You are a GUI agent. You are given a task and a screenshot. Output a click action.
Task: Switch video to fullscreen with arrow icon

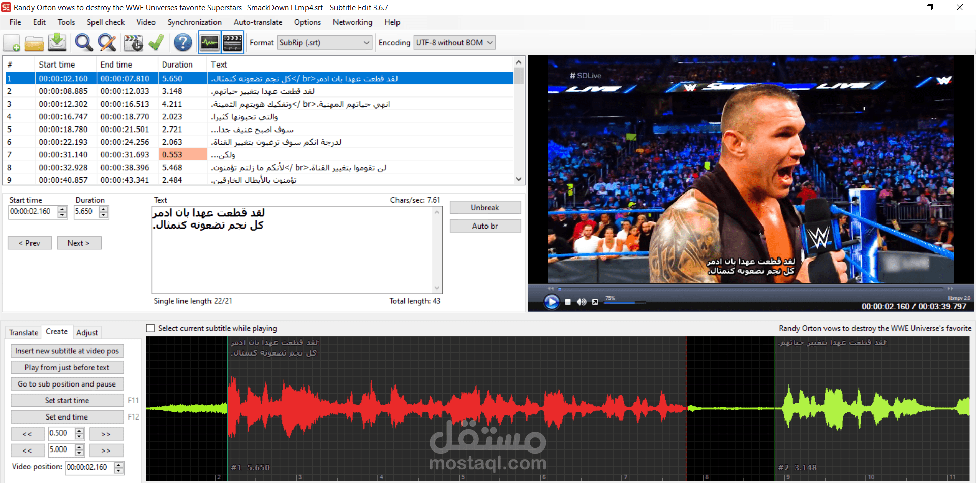(595, 302)
